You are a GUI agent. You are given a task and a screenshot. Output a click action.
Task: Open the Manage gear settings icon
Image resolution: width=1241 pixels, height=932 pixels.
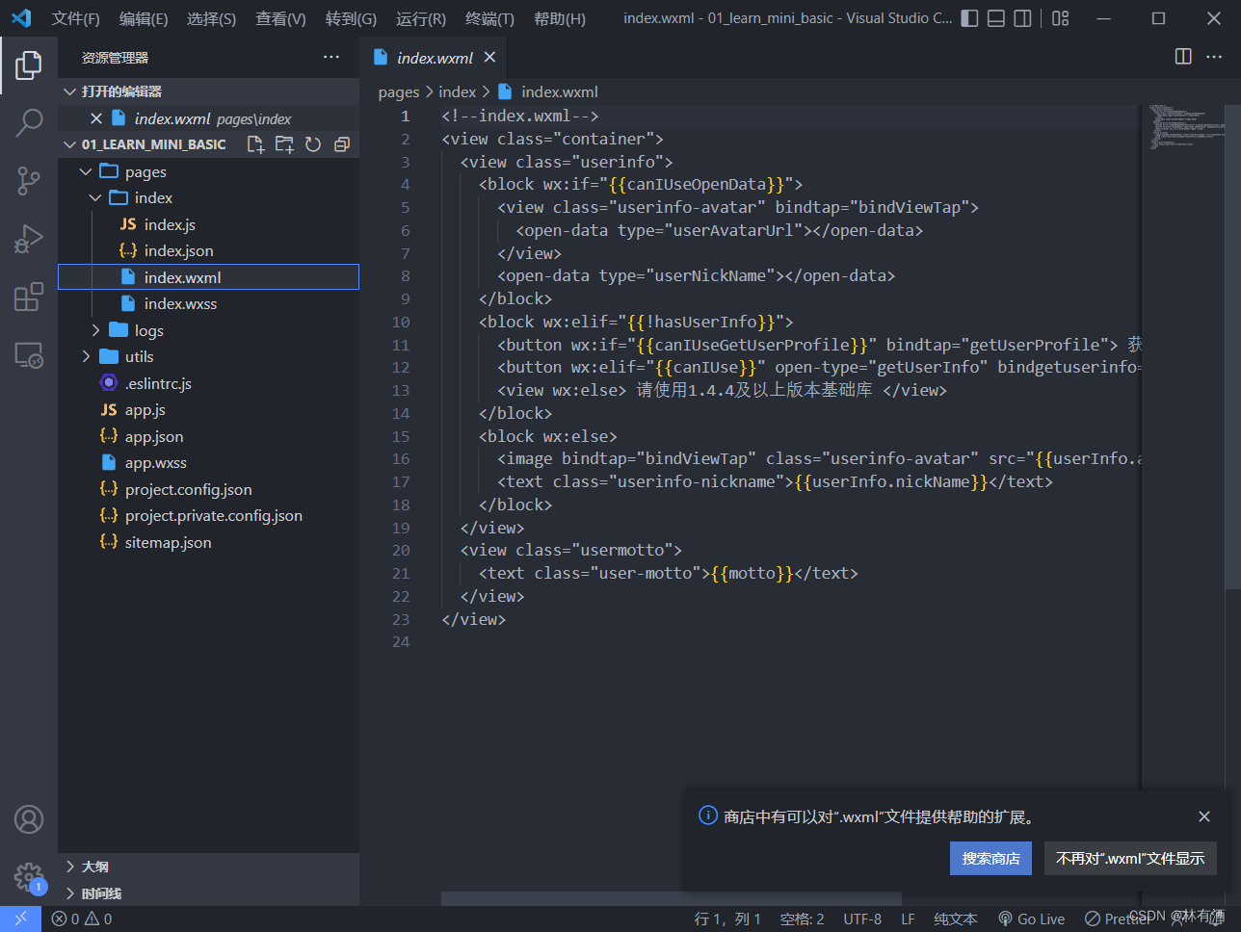(29, 877)
